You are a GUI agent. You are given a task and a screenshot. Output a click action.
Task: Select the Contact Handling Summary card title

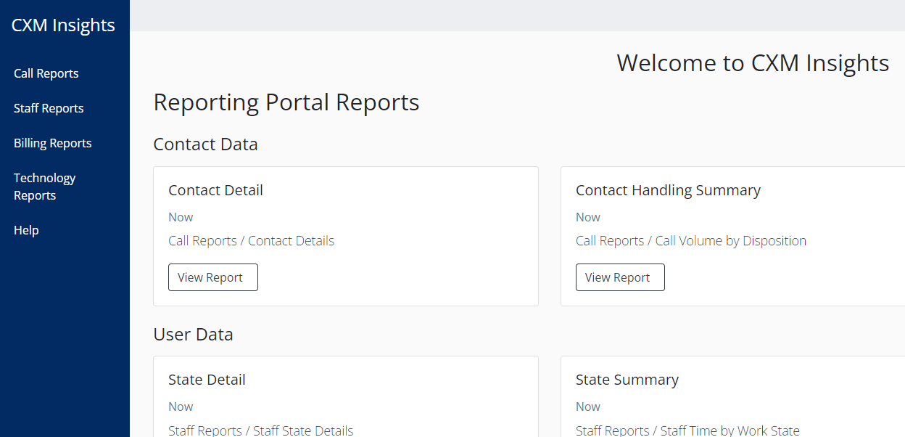tap(668, 190)
